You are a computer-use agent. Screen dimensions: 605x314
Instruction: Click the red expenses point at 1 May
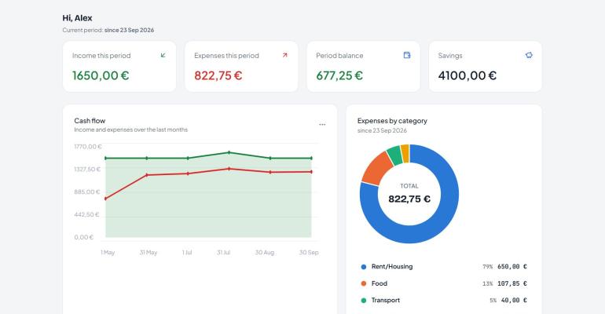point(105,199)
